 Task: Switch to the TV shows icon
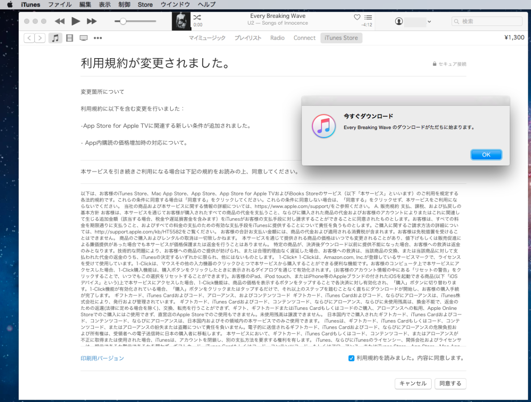click(x=84, y=38)
